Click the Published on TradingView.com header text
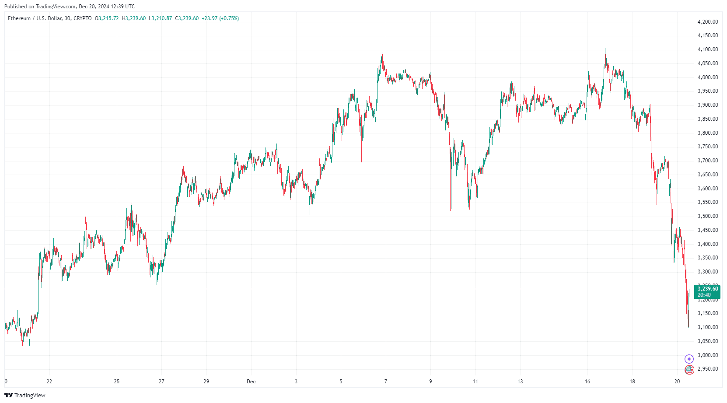 [70, 7]
